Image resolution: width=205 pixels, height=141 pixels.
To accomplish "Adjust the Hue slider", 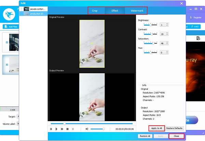I will pos(150,52).
